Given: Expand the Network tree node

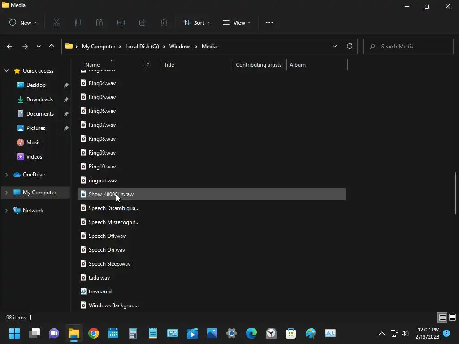Looking at the screenshot, I should [6, 211].
